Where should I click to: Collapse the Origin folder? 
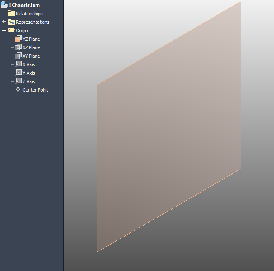(4, 30)
